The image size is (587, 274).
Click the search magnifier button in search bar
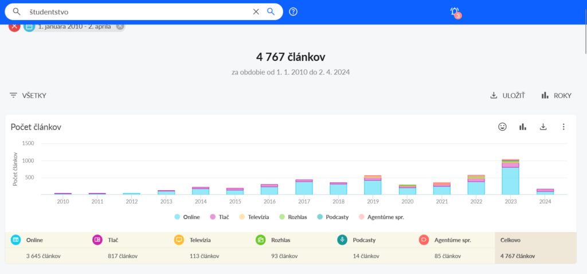(271, 11)
